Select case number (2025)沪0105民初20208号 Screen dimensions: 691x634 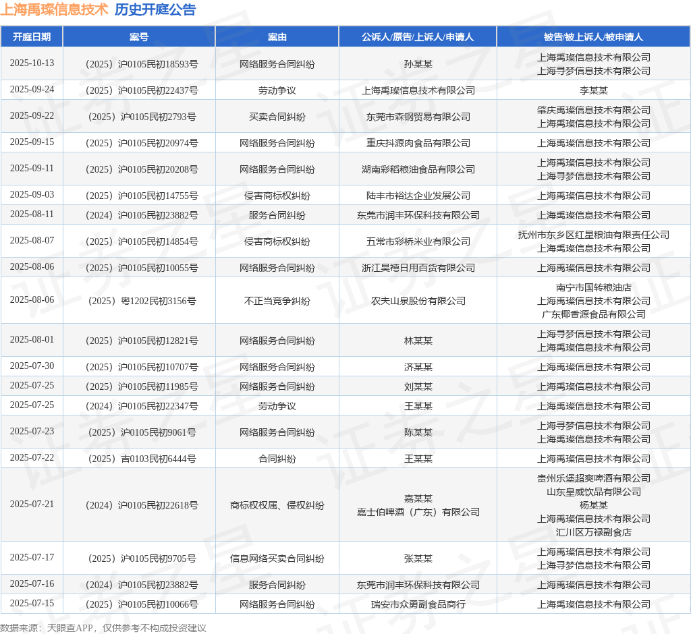(x=142, y=169)
